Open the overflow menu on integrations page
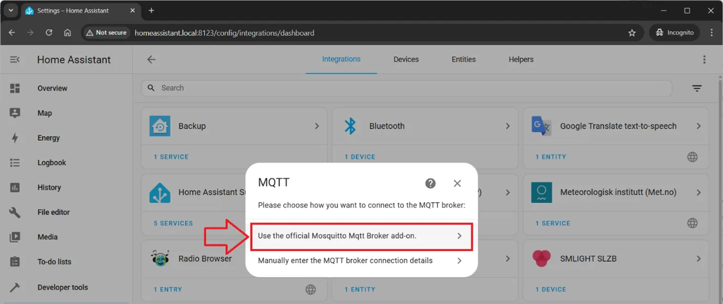723x304 pixels. coord(704,60)
